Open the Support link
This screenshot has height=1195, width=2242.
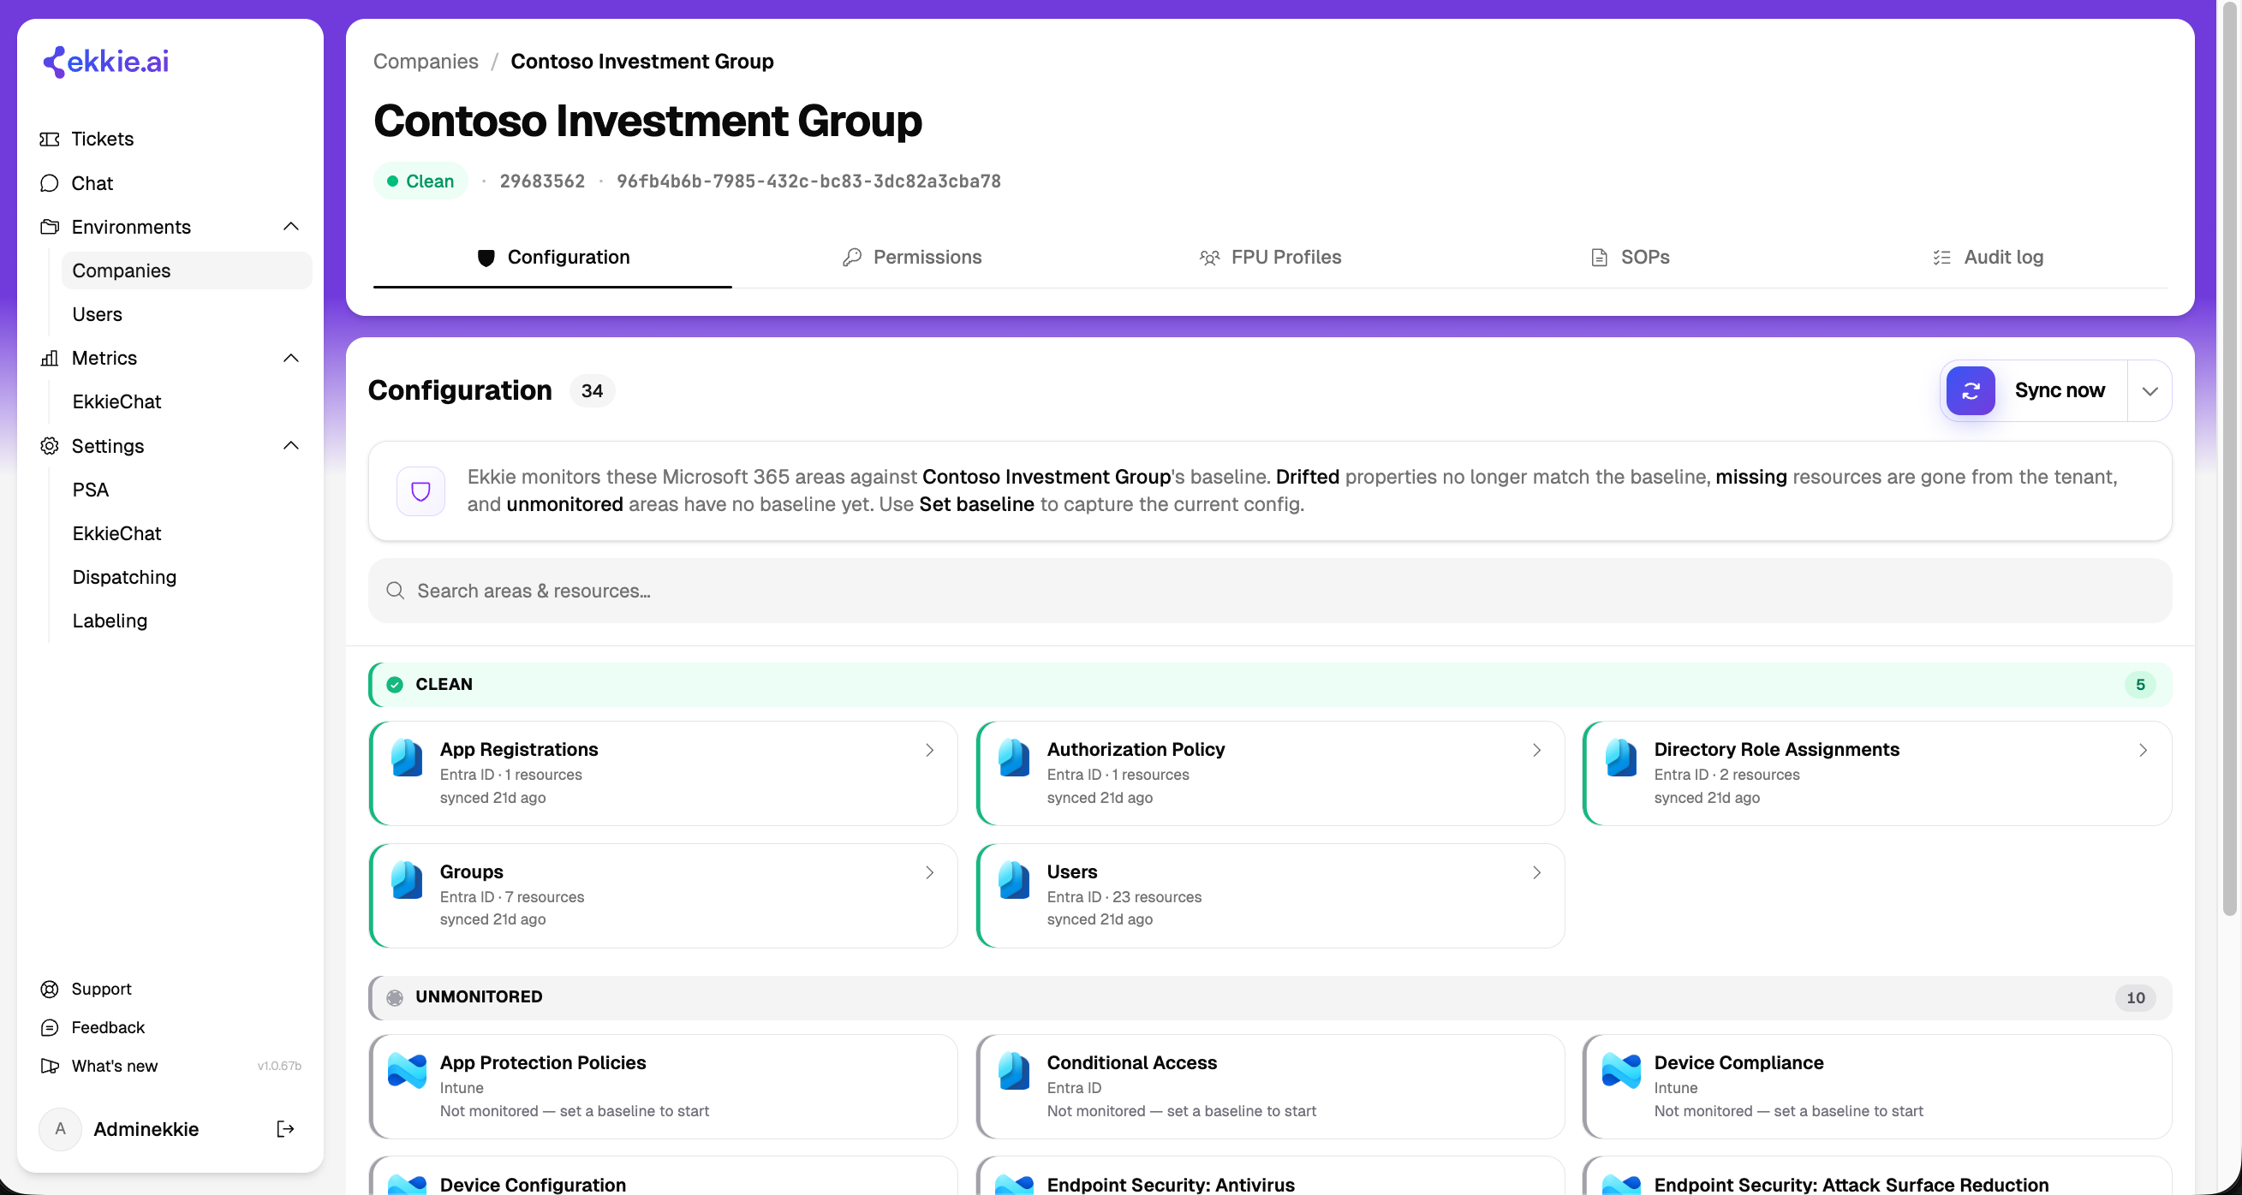pyautogui.click(x=101, y=989)
